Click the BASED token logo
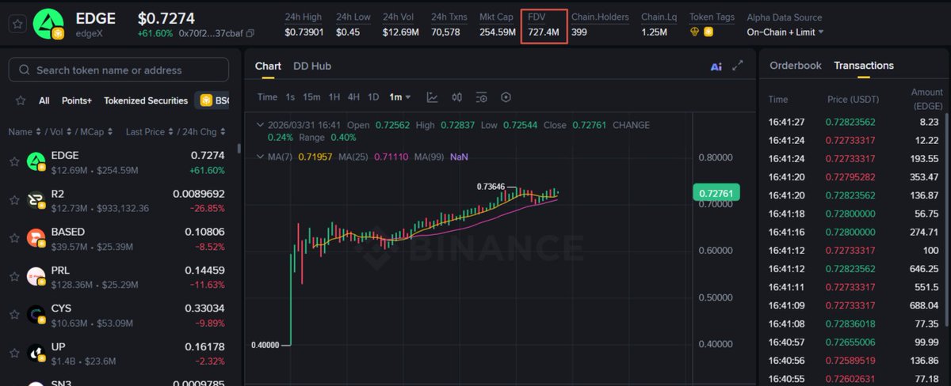 tap(36, 238)
